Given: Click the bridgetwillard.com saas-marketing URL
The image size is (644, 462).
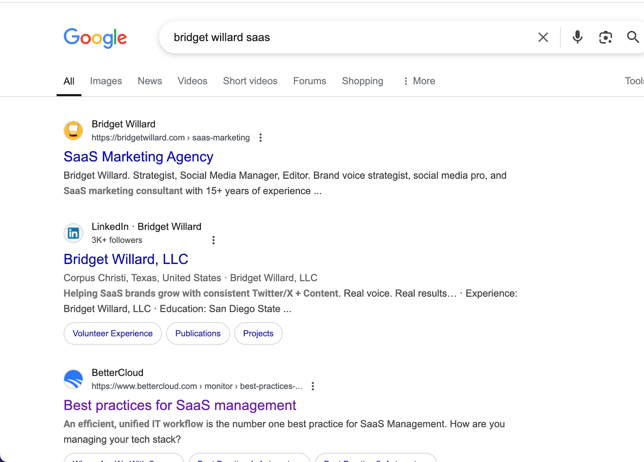Looking at the screenshot, I should (x=171, y=138).
